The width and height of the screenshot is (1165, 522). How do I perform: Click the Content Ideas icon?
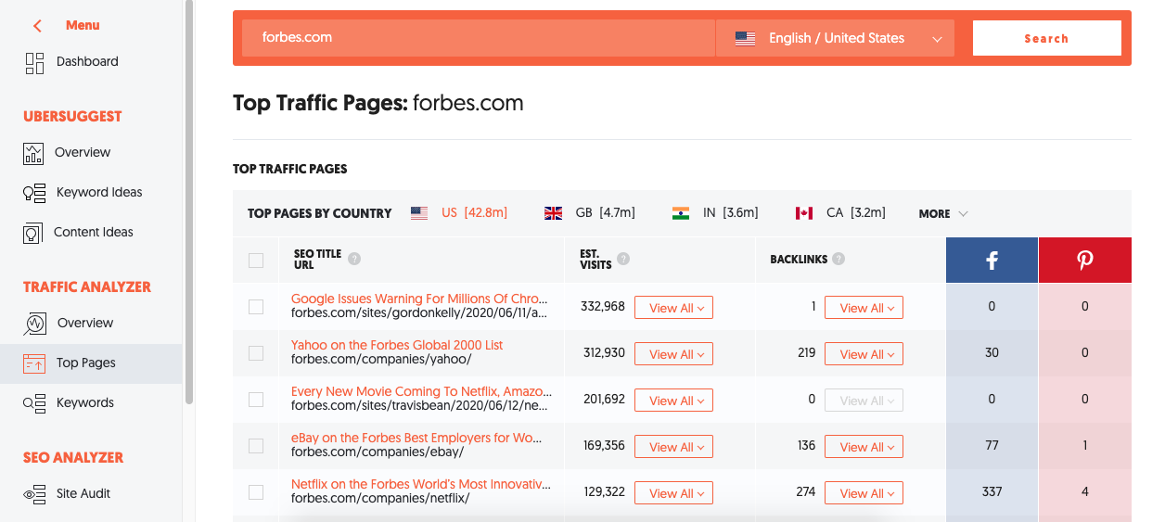point(33,233)
